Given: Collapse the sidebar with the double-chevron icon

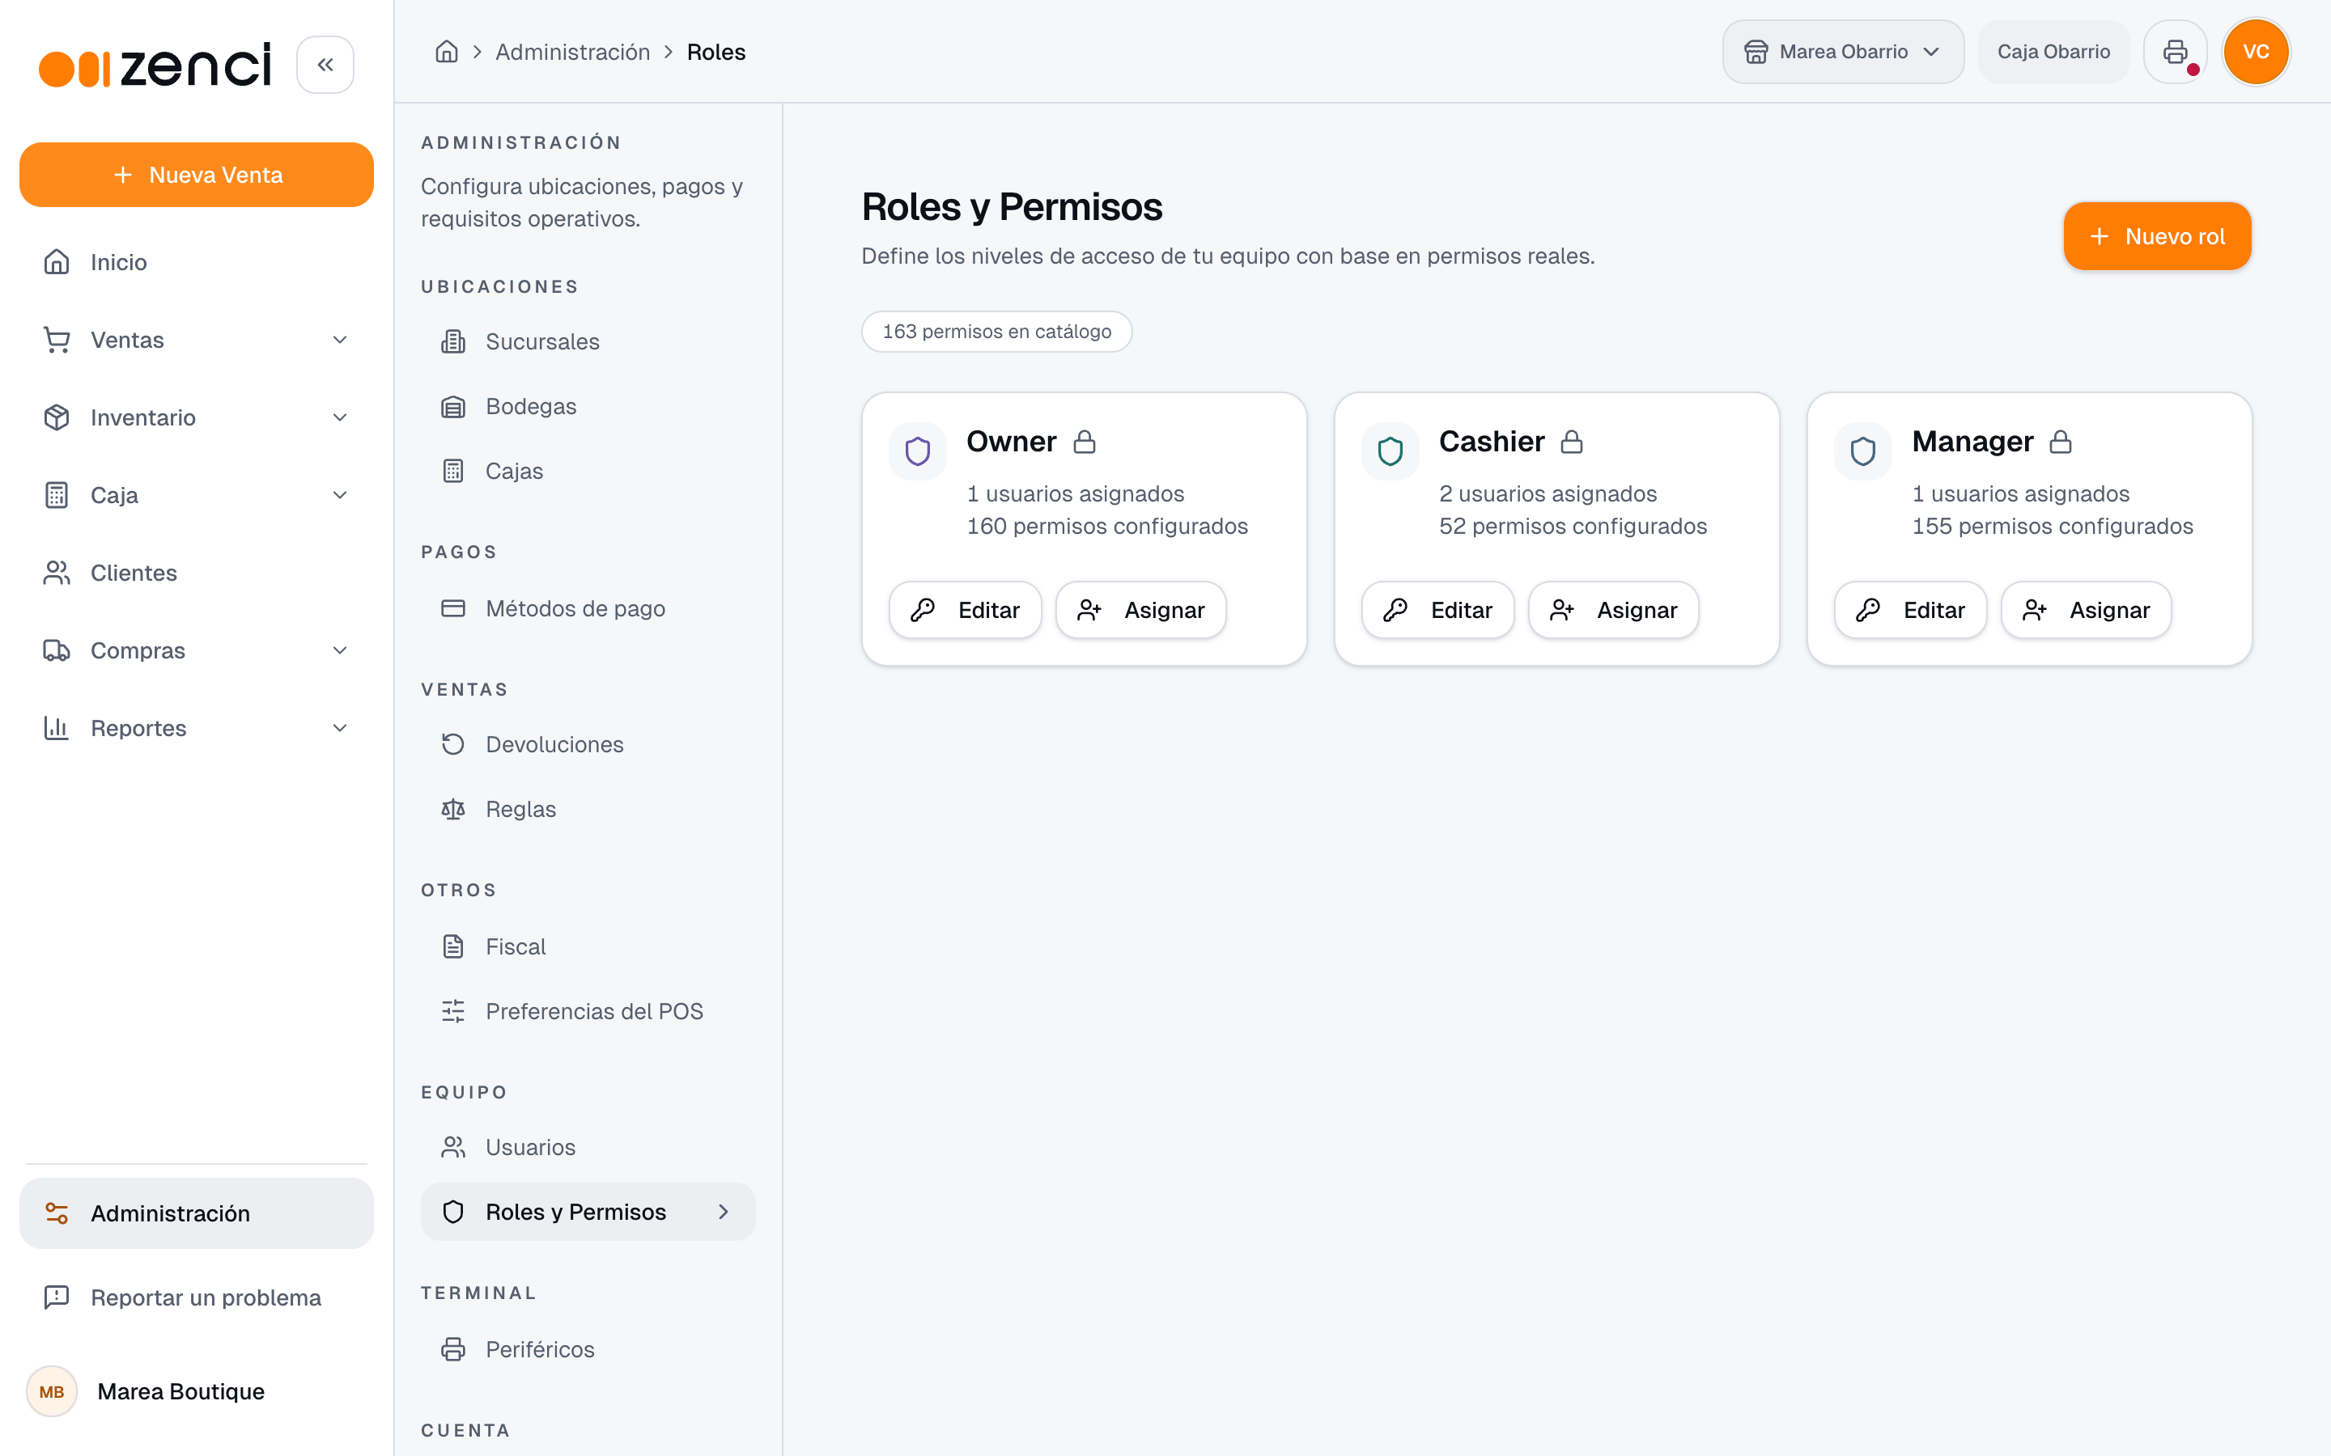Looking at the screenshot, I should pyautogui.click(x=325, y=65).
